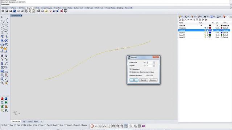Viewport: 232px width, 130px height.
Task: Open the Mesh Tools toolbar tab
Action: click(99, 8)
